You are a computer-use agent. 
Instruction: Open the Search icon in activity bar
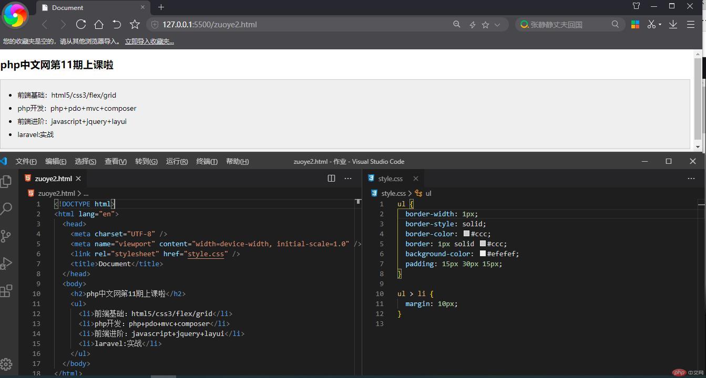point(6,208)
